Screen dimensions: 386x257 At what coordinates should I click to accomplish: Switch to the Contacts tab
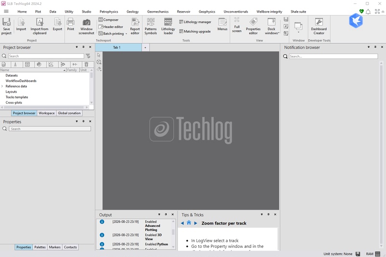click(70, 247)
